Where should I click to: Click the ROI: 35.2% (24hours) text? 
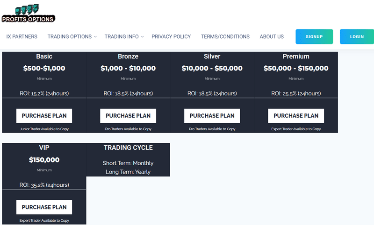tap(44, 185)
